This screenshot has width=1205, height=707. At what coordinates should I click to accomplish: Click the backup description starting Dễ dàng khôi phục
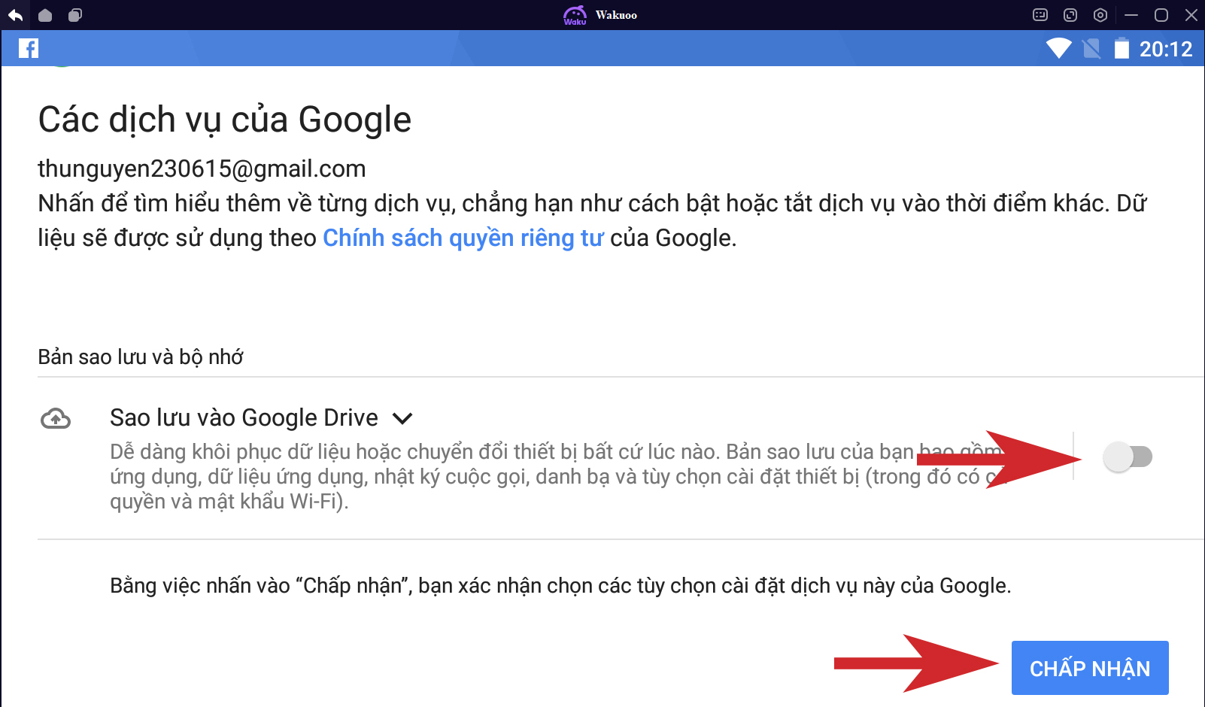coord(557,476)
